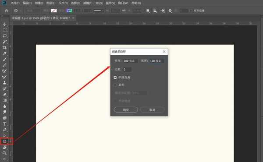Screen dimensions: 263x162
Task: Open the 滤镜(T) menu
Action: point(88,3)
